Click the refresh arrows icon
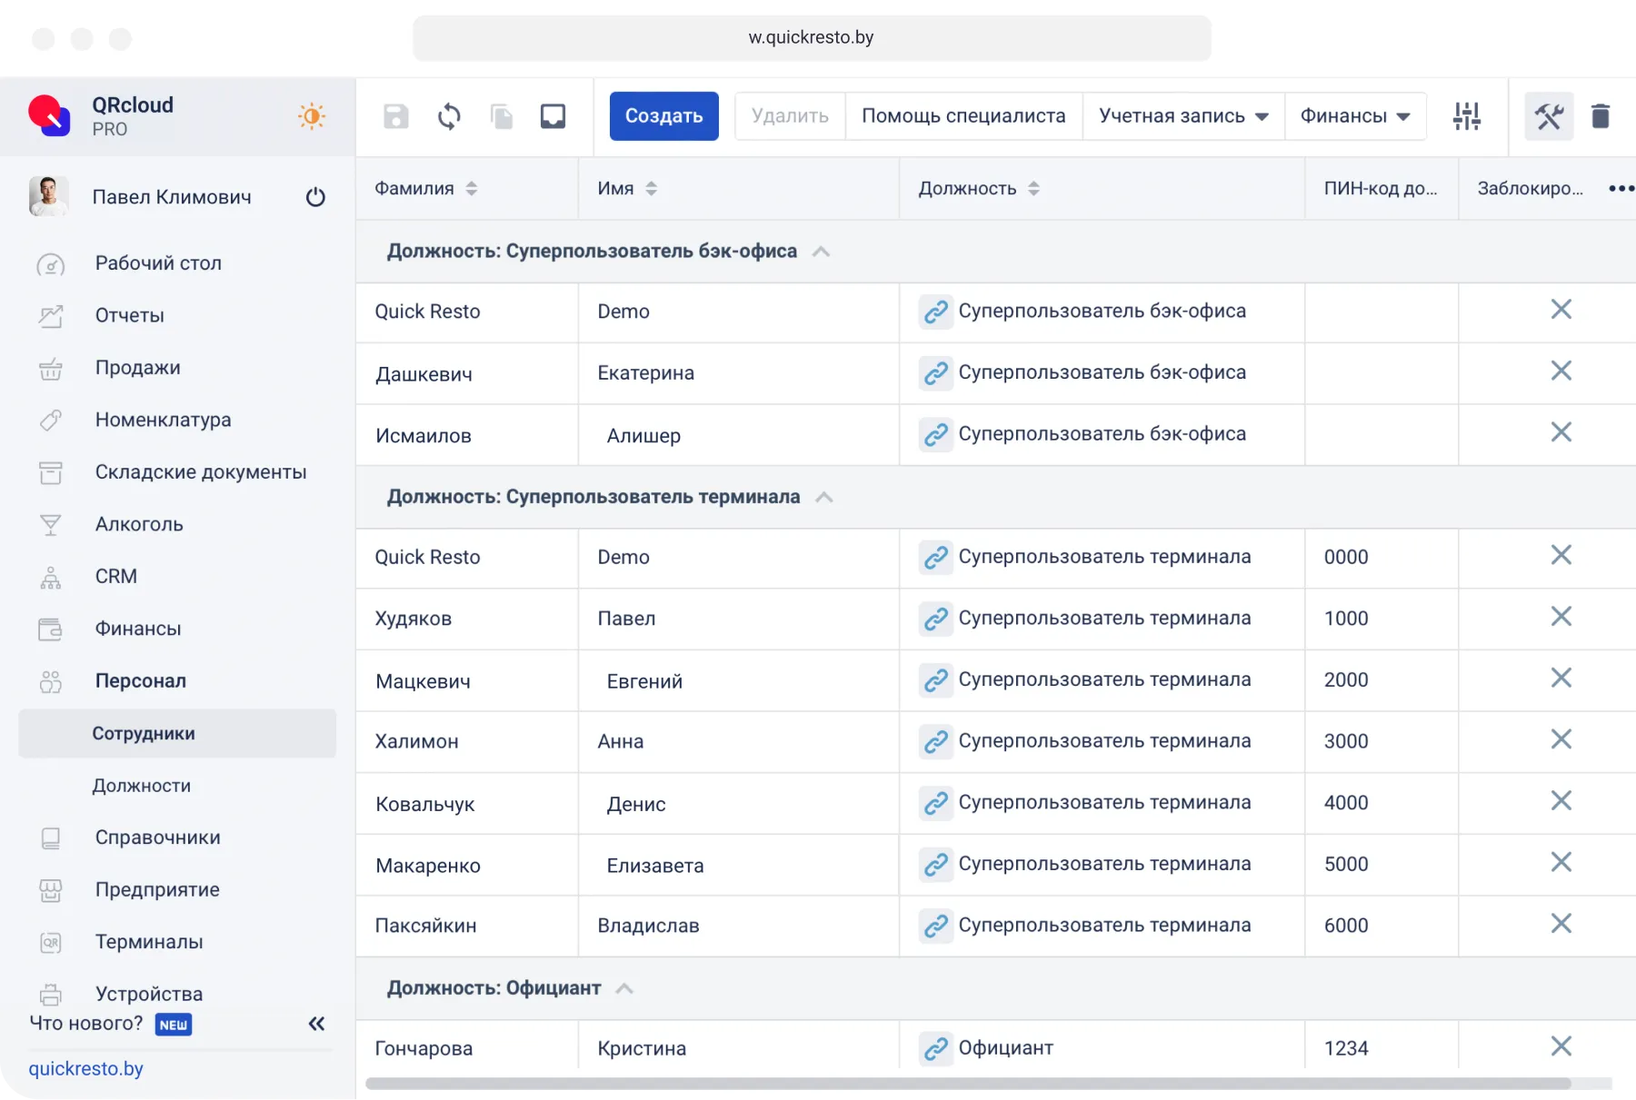The height and width of the screenshot is (1100, 1636). click(x=449, y=116)
